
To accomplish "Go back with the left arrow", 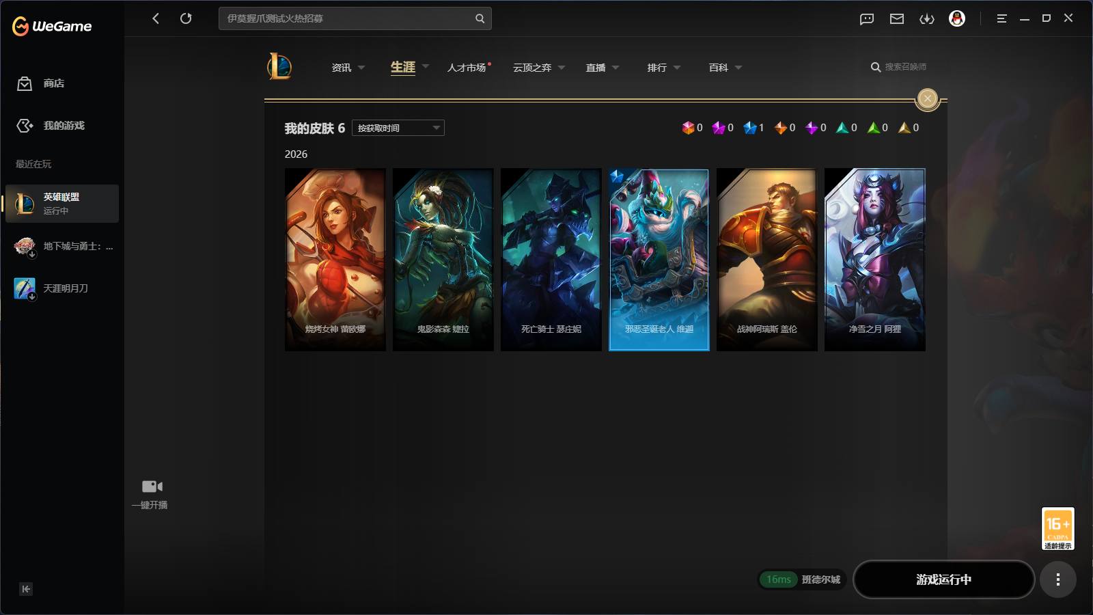I will pos(156,18).
